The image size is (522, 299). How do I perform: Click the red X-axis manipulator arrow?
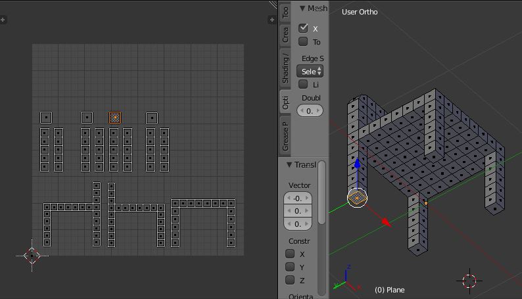click(386, 221)
